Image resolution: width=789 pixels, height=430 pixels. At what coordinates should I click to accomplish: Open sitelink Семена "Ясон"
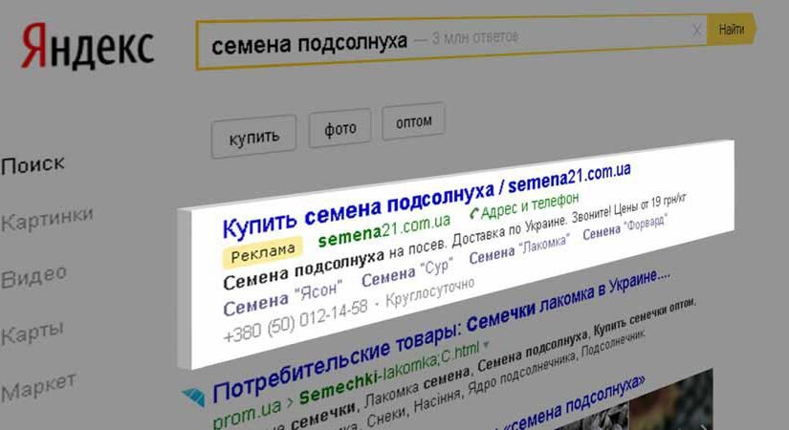[283, 297]
